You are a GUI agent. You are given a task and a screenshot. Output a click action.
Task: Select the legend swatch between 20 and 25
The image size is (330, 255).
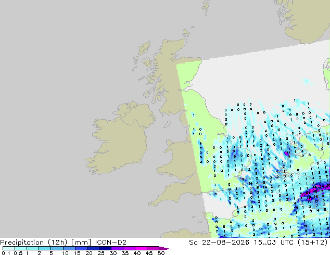[93, 248]
